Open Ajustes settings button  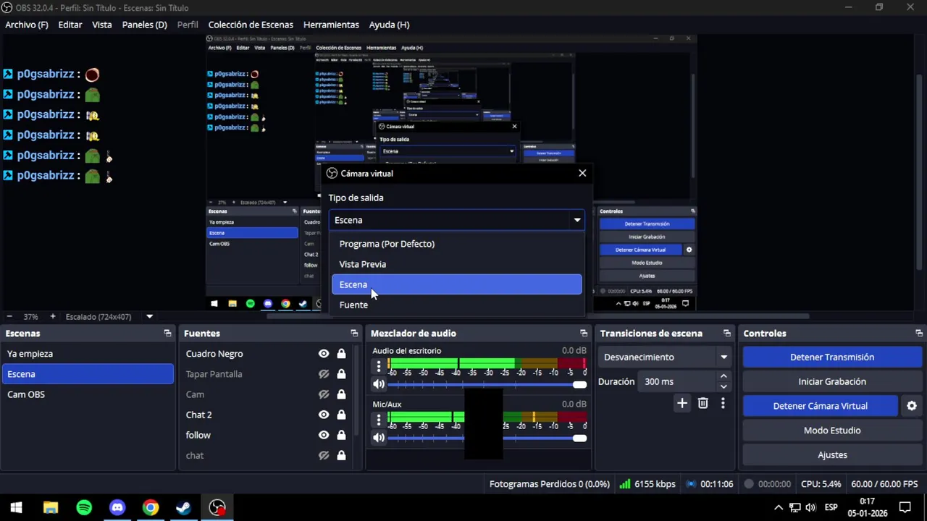832,455
